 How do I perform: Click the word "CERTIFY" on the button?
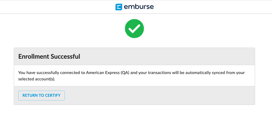pyautogui.click(x=52, y=96)
